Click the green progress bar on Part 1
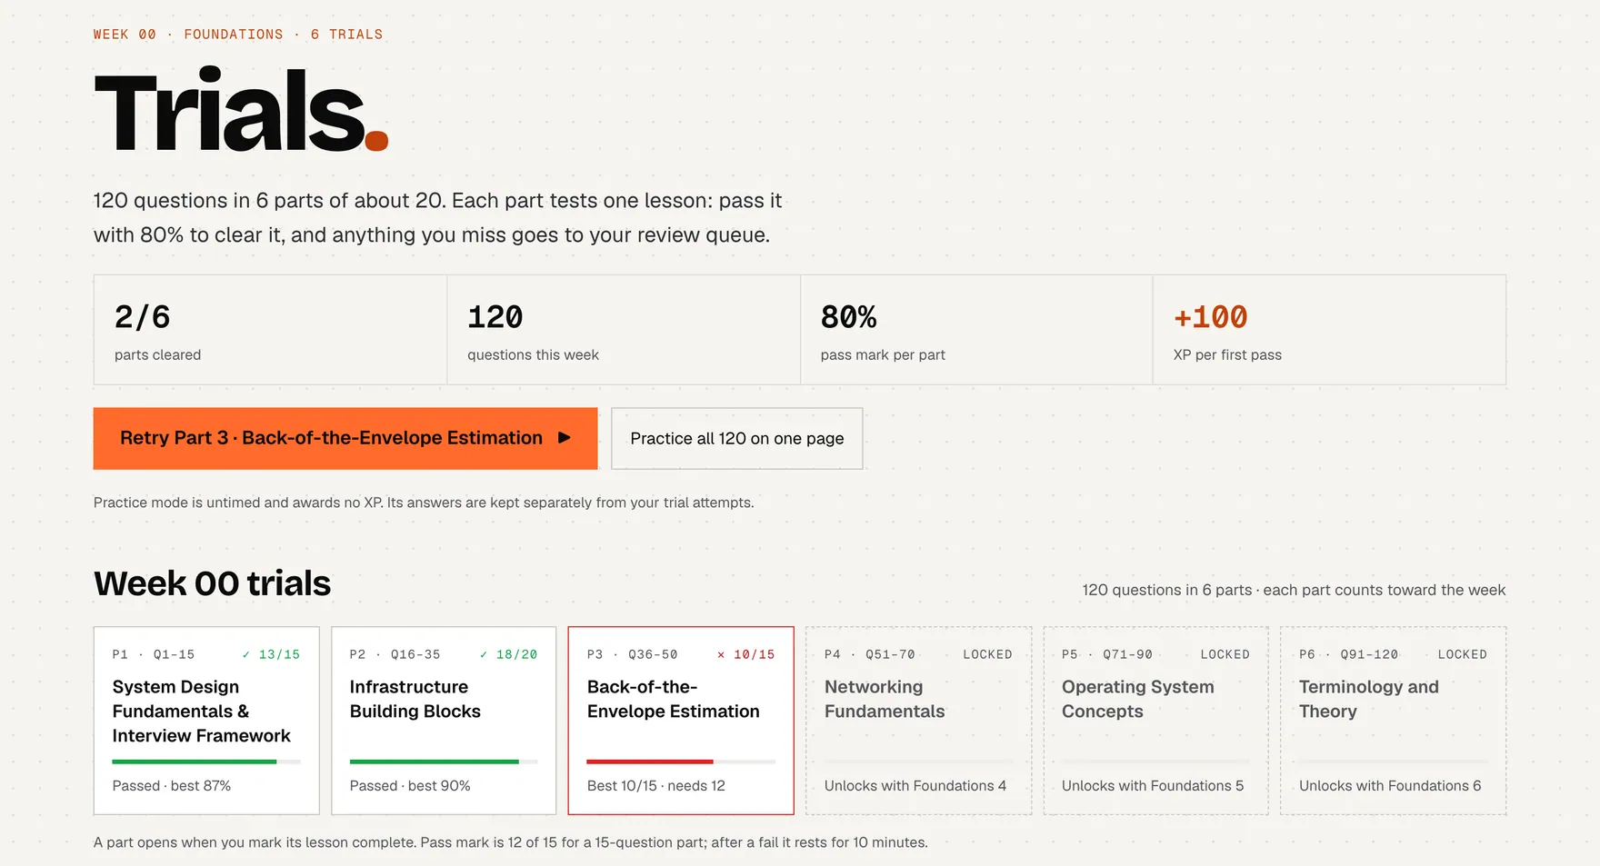 coord(195,761)
